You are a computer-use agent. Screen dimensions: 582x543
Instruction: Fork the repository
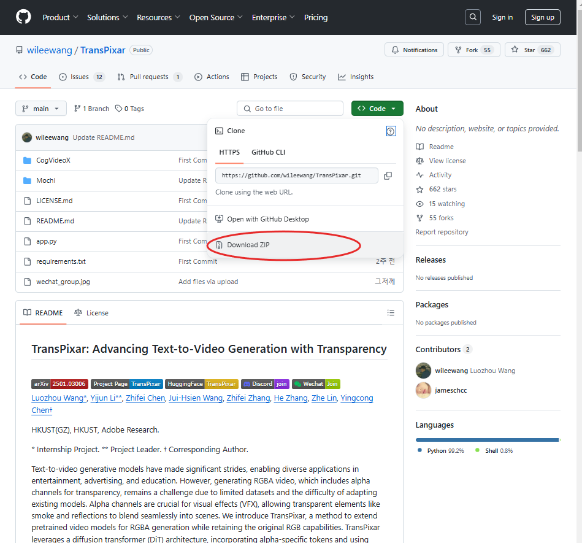pos(473,50)
